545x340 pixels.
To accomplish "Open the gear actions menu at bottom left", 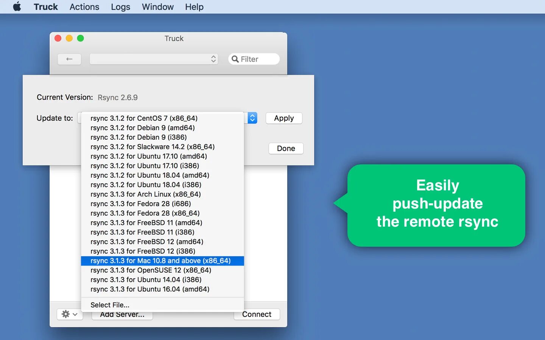I will click(x=65, y=314).
